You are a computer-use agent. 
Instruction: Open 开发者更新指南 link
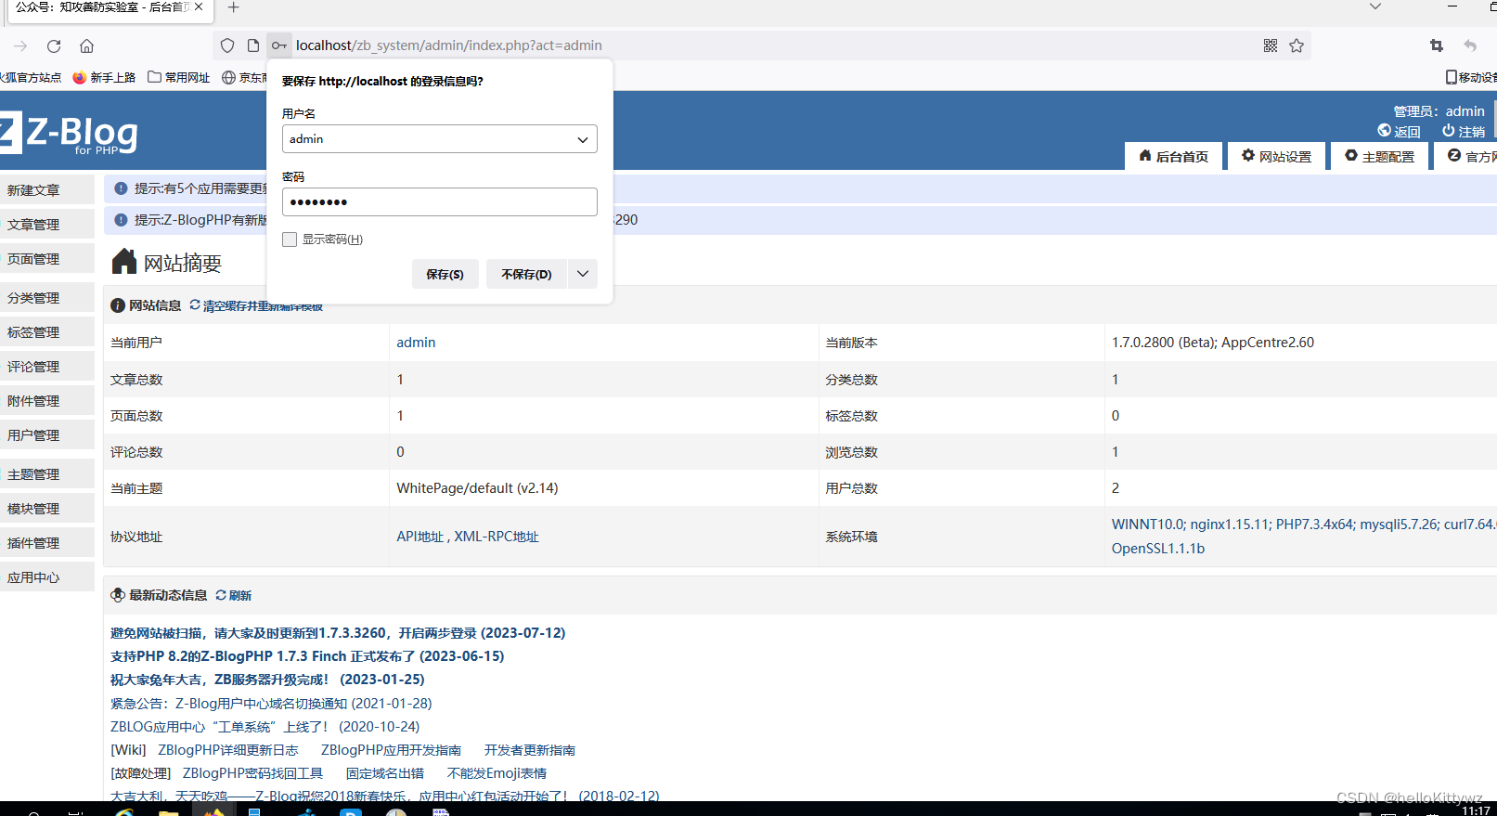tap(530, 750)
